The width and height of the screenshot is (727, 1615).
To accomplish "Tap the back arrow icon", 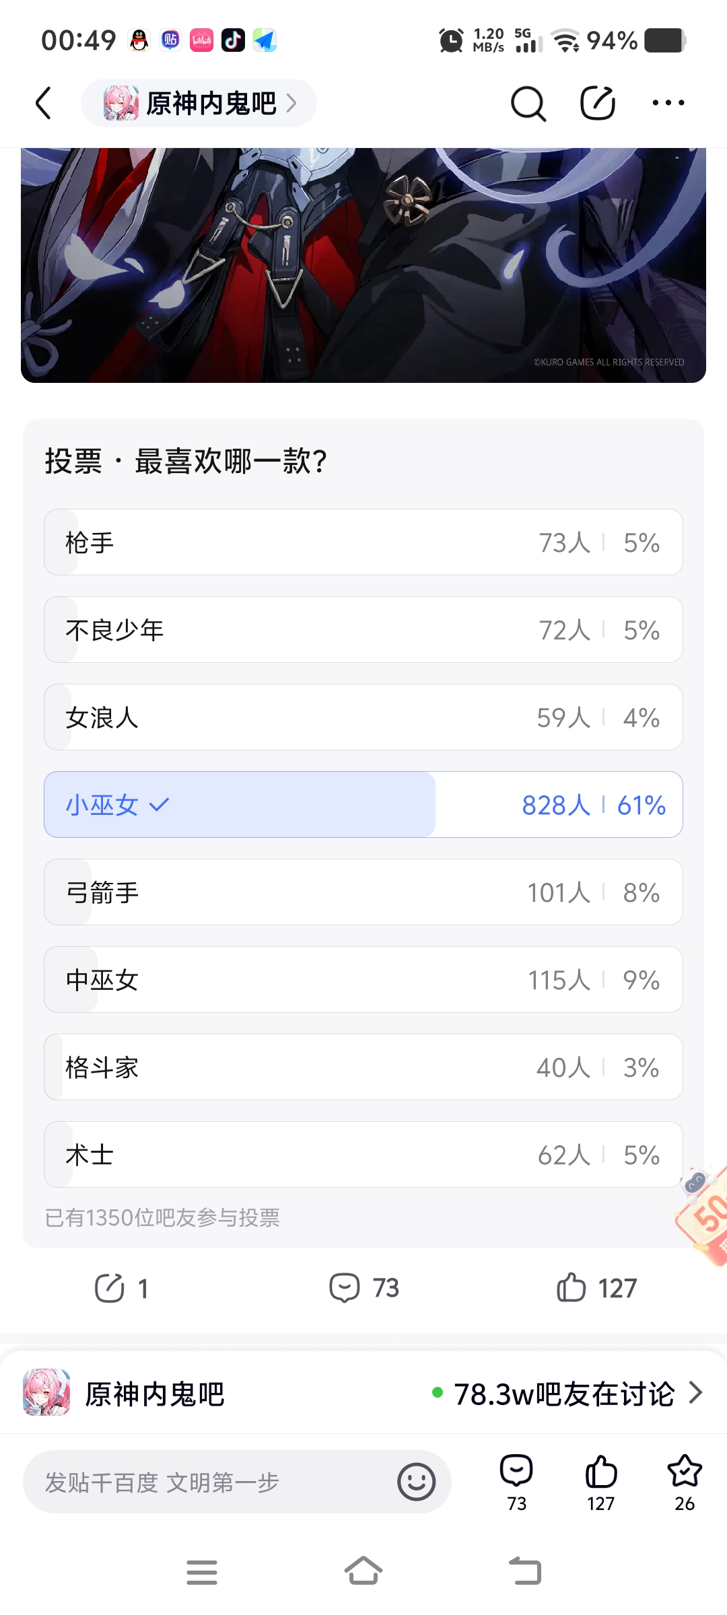I will click(x=44, y=103).
